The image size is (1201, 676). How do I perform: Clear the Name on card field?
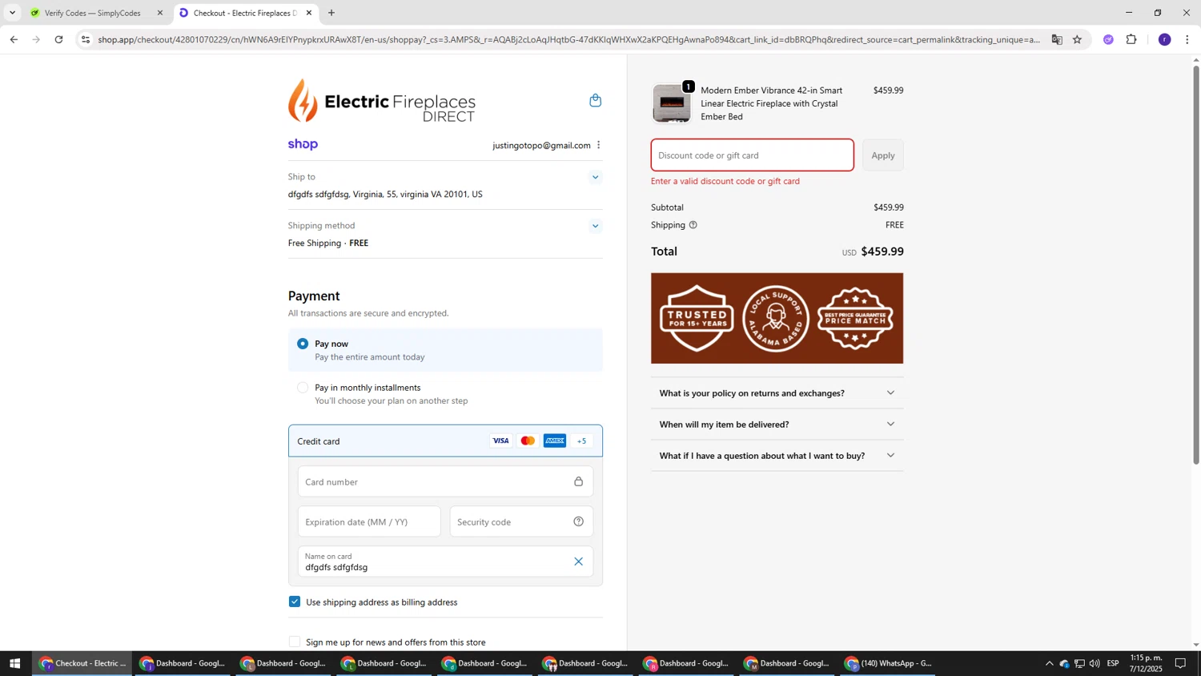[x=578, y=561]
